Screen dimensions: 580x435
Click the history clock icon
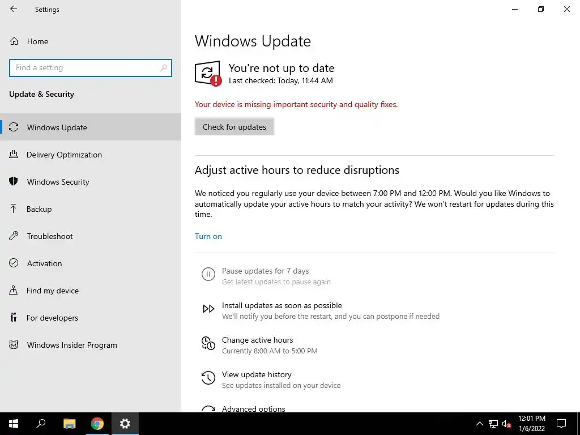[x=208, y=378]
